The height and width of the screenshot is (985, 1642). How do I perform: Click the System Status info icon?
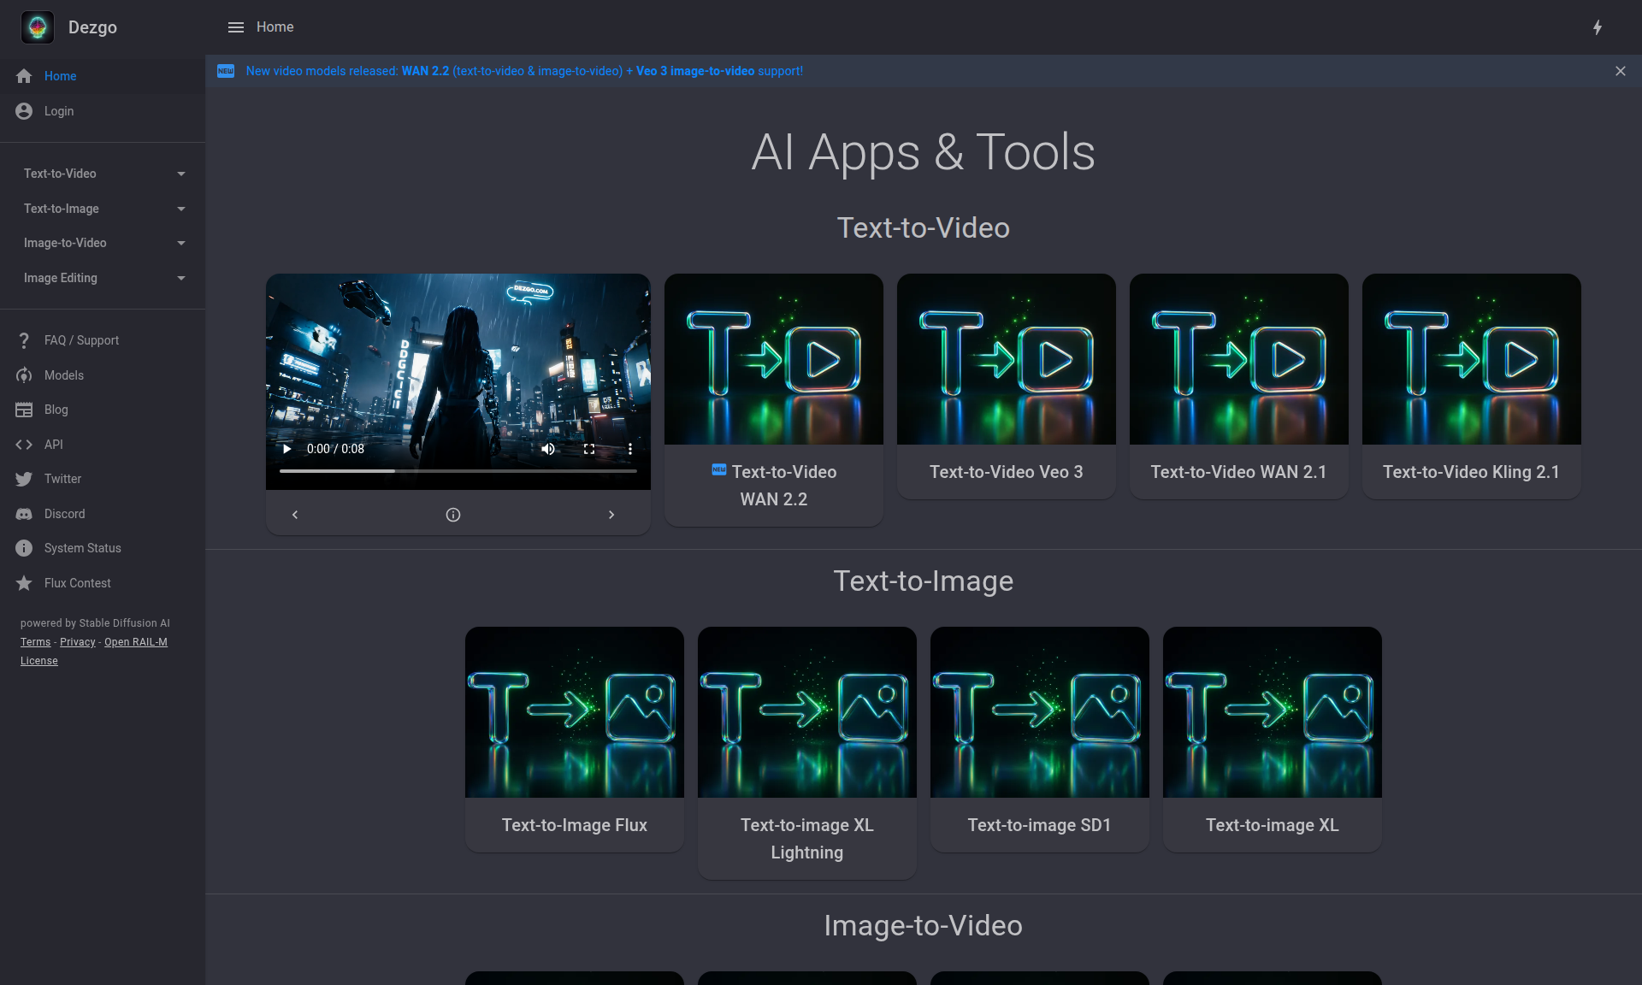[24, 548]
